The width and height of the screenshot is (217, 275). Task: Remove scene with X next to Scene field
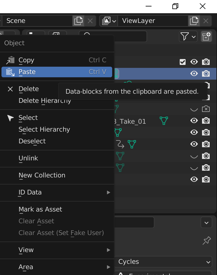pos(90,21)
